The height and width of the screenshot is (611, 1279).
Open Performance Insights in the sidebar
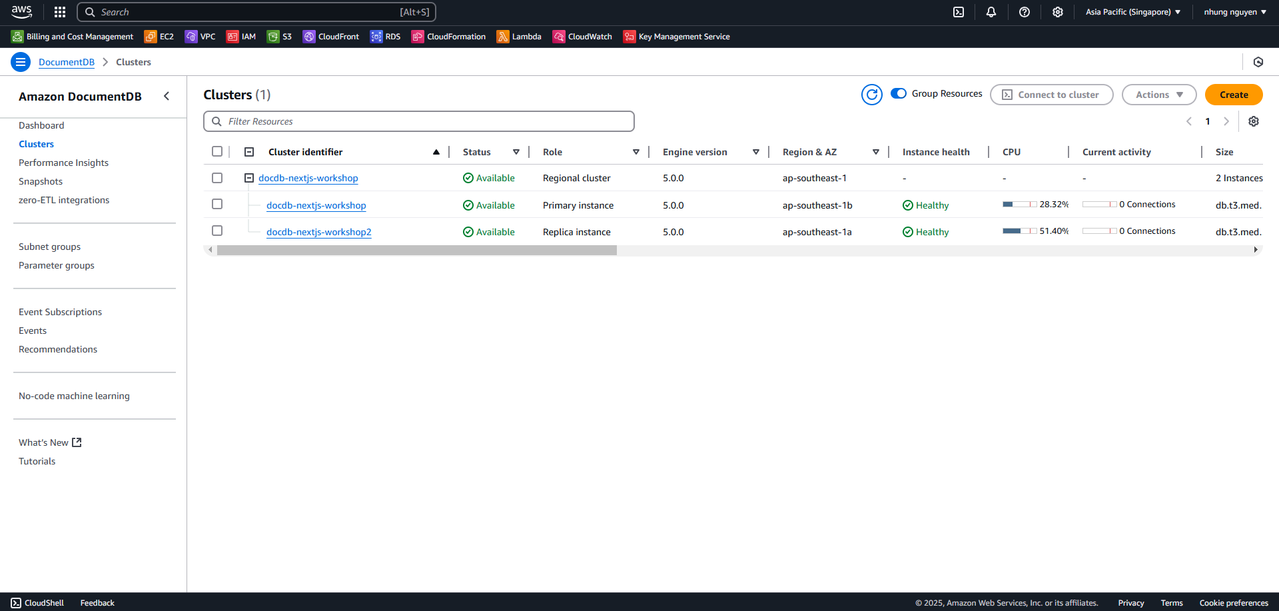[x=63, y=163]
